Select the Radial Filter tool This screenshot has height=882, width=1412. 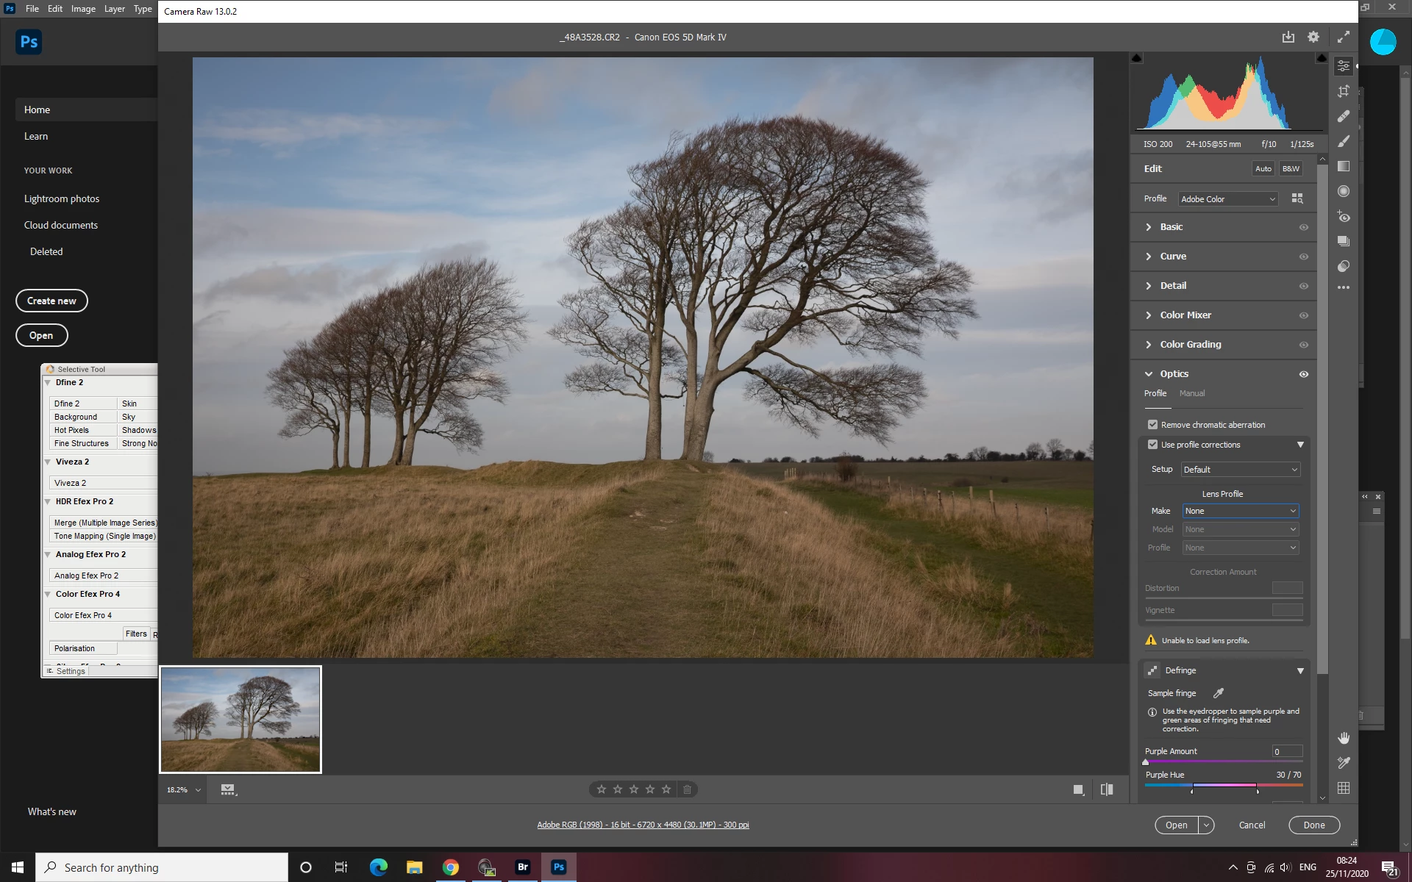coord(1344,191)
